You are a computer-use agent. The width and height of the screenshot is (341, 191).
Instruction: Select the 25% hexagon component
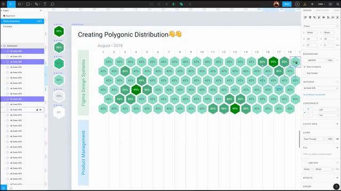point(59,96)
